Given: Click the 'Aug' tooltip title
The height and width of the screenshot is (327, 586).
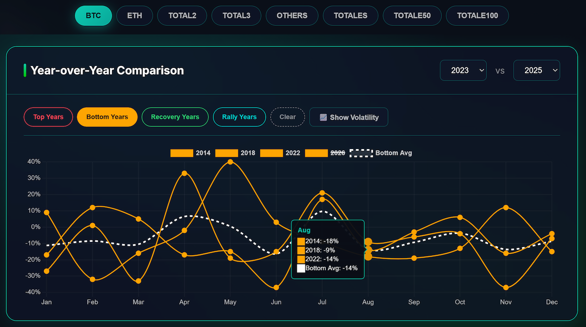Looking at the screenshot, I should pyautogui.click(x=304, y=230).
